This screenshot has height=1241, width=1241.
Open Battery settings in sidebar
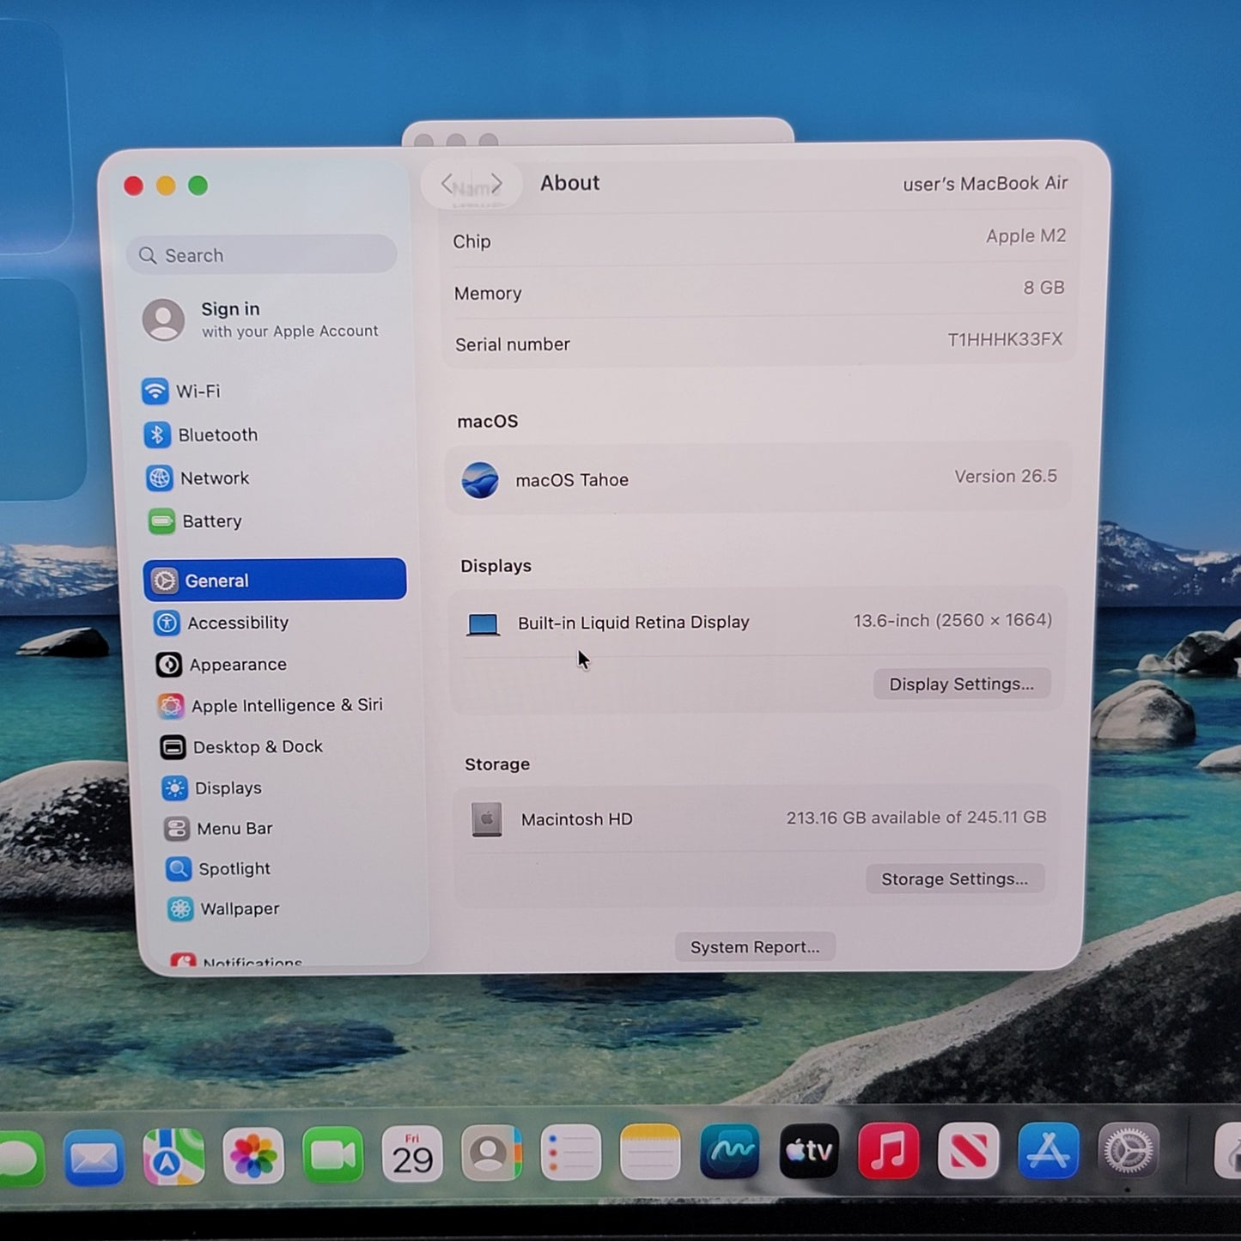[195, 521]
